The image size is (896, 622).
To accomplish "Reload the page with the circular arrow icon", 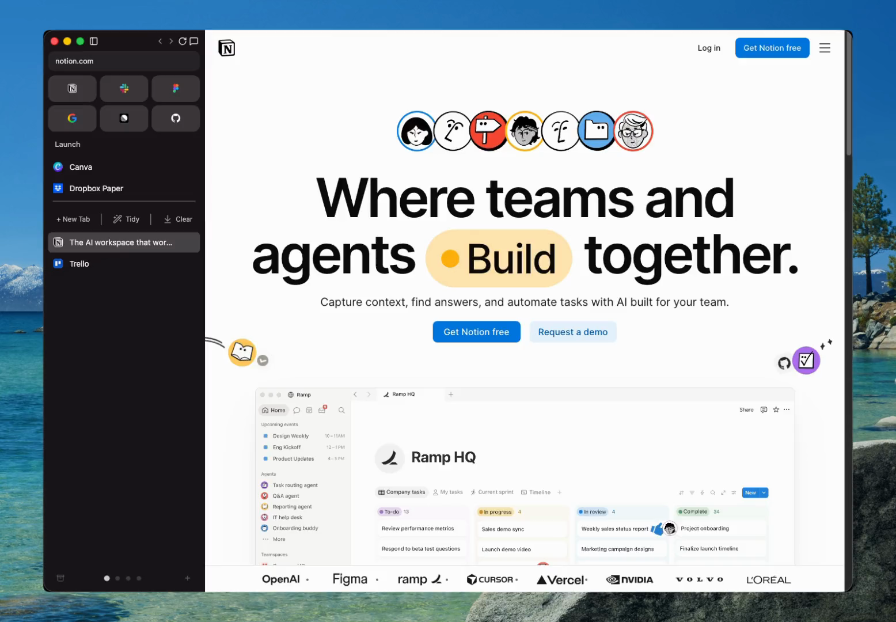I will click(x=183, y=41).
